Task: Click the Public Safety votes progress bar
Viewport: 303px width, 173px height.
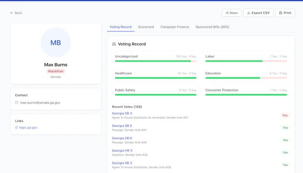Action: [156, 95]
